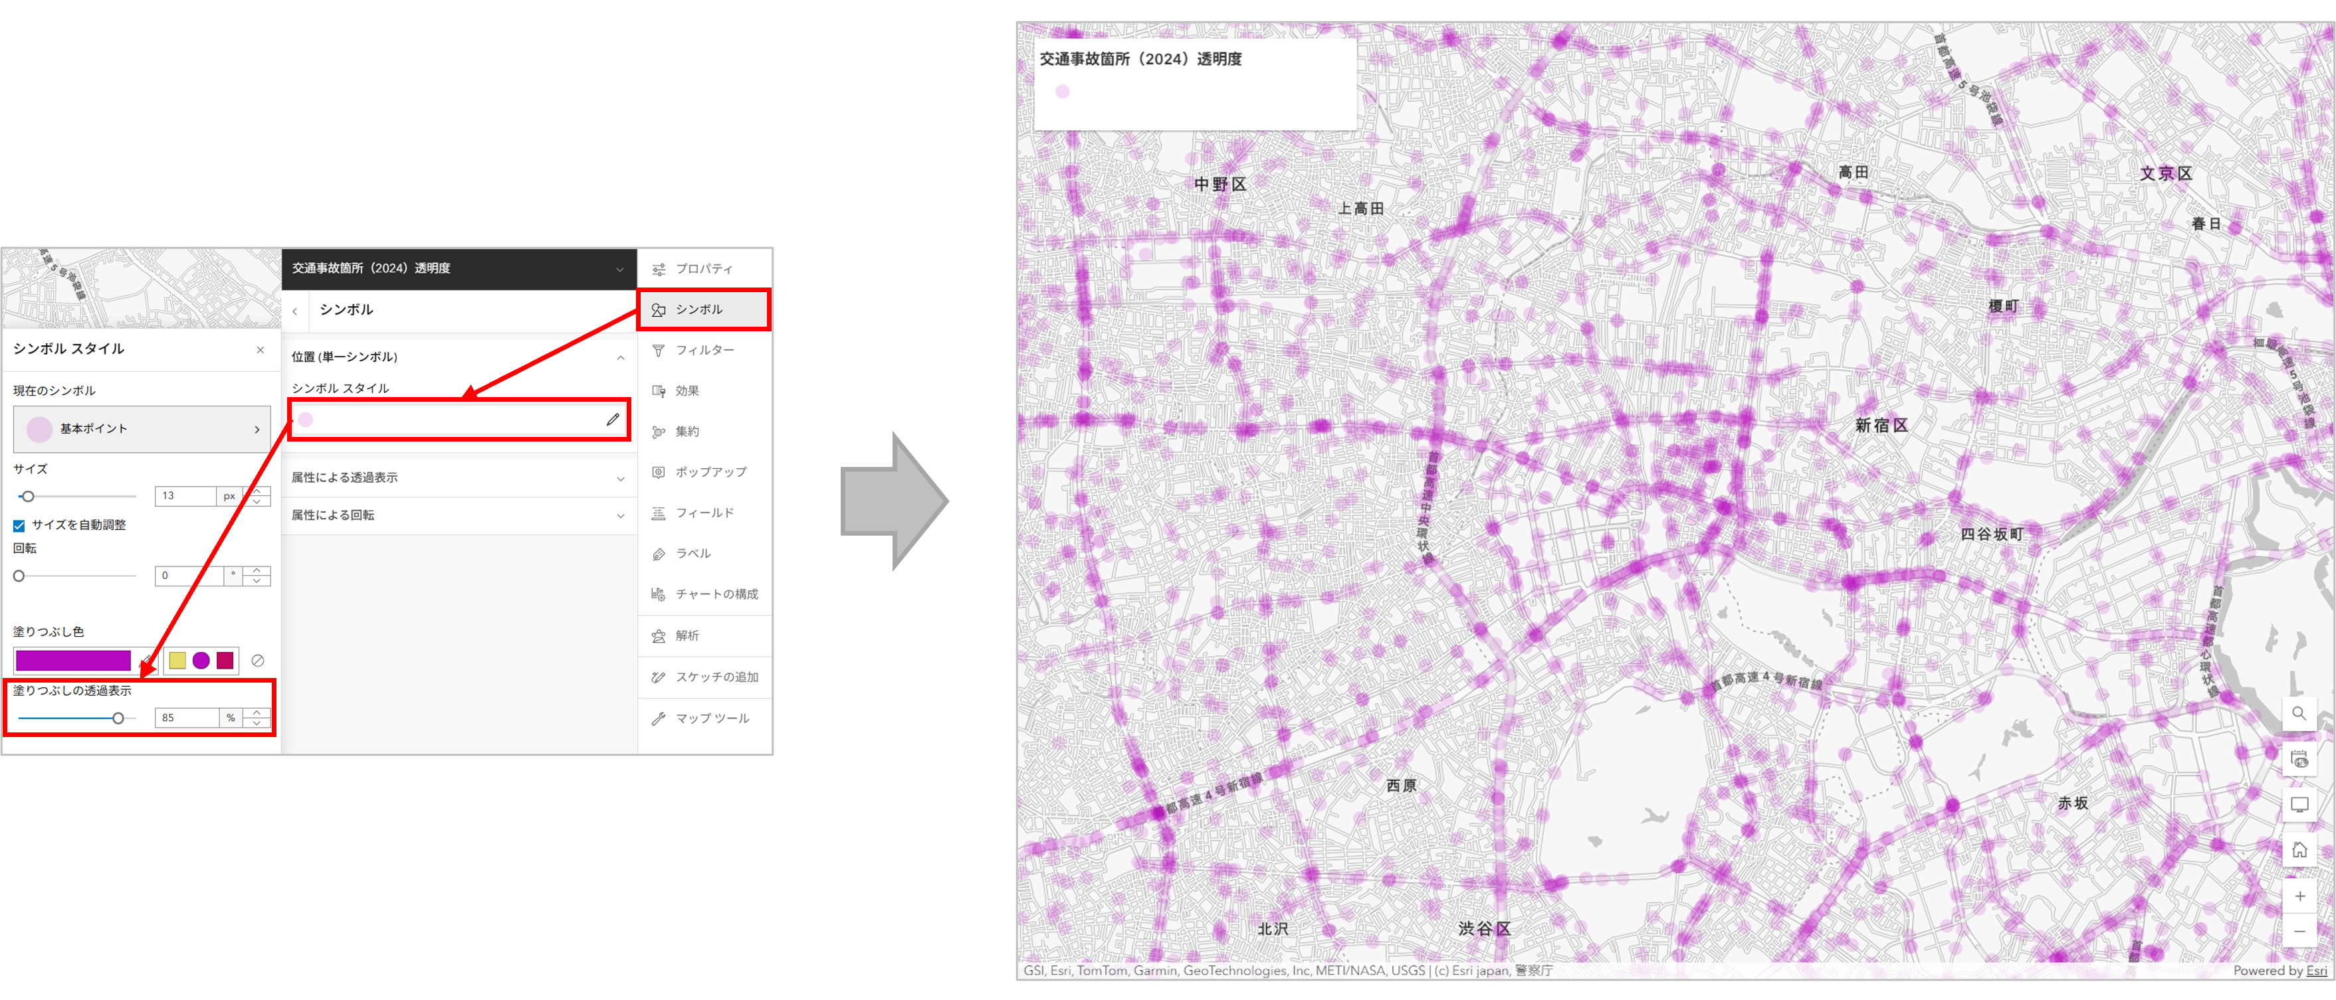Click the home extent icon on map
This screenshot has width=2336, height=1000.
(x=2299, y=850)
